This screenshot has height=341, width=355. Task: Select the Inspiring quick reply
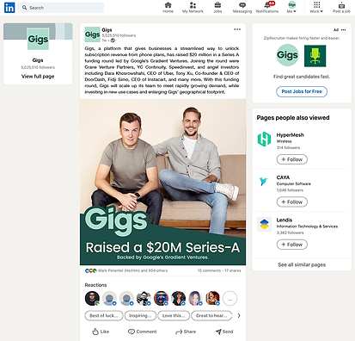pyautogui.click(x=140, y=316)
